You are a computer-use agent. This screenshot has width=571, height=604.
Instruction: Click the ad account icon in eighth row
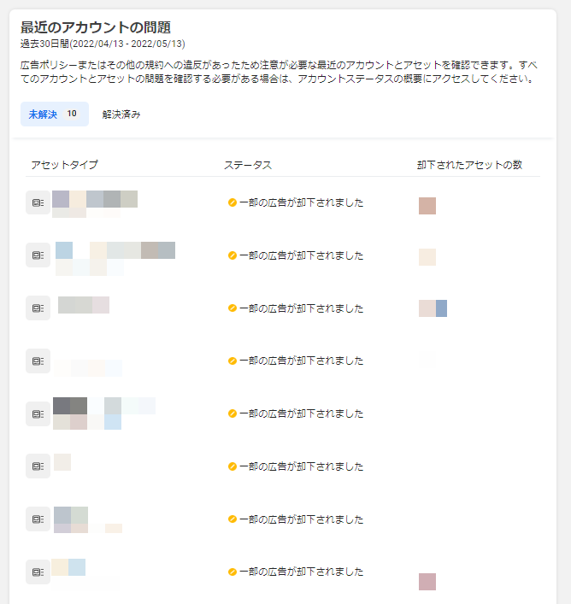click(x=38, y=572)
